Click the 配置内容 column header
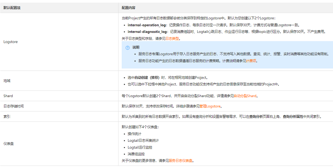333x168 pixels. coord(128,8)
